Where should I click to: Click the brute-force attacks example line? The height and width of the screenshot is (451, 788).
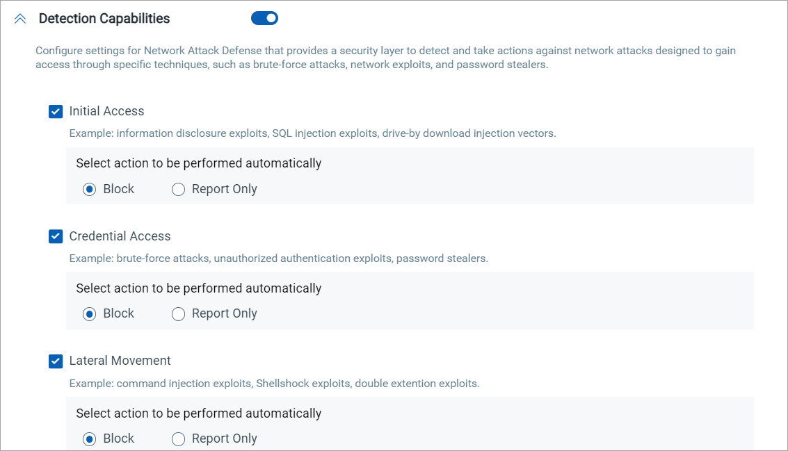pyautogui.click(x=278, y=259)
